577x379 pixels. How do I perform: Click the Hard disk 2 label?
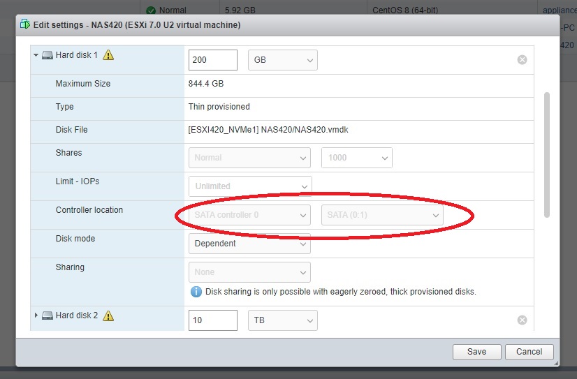[77, 315]
